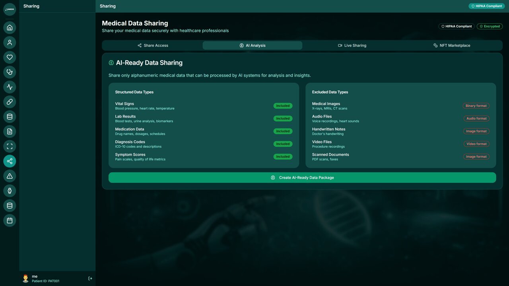Select the 'Vital Signs' row label

coord(124,104)
